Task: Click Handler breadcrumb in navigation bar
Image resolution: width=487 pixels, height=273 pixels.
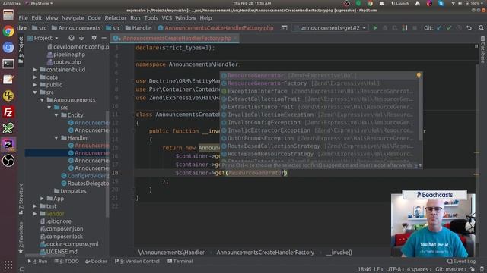Action: [138, 28]
